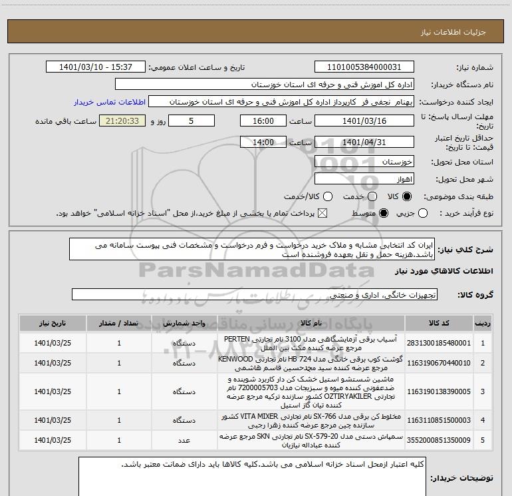Image resolution: width=512 pixels, height=496 pixels.
Task: Click the buyer organization name field
Action: point(265,85)
